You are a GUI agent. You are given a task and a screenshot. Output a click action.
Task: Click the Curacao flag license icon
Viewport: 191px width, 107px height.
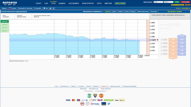(104, 104)
